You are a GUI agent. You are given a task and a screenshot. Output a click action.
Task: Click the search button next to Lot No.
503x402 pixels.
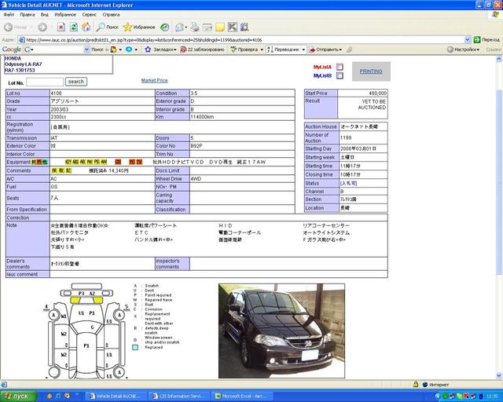[76, 82]
